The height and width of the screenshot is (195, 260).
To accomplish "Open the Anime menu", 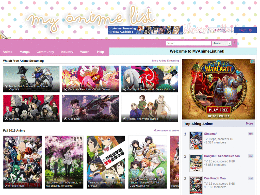I will click(7, 52).
